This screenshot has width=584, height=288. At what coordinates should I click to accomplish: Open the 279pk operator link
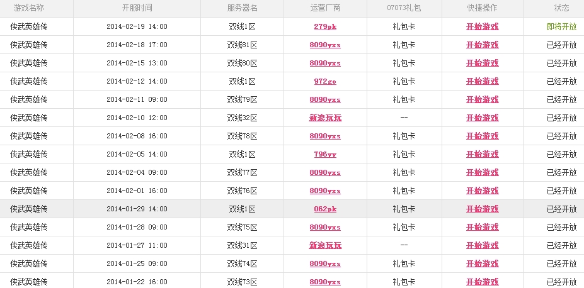point(325,27)
